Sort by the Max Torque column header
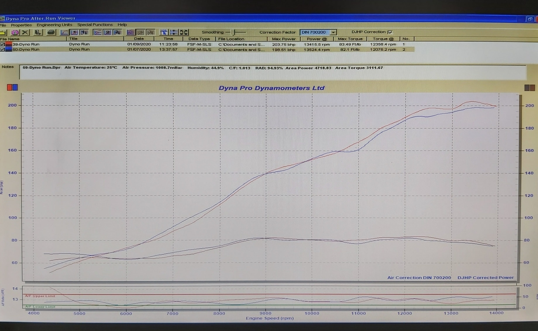The image size is (538, 331). pyautogui.click(x=350, y=39)
